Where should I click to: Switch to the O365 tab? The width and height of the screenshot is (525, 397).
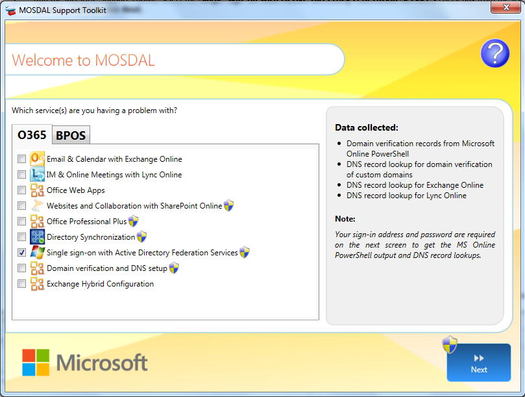(32, 134)
